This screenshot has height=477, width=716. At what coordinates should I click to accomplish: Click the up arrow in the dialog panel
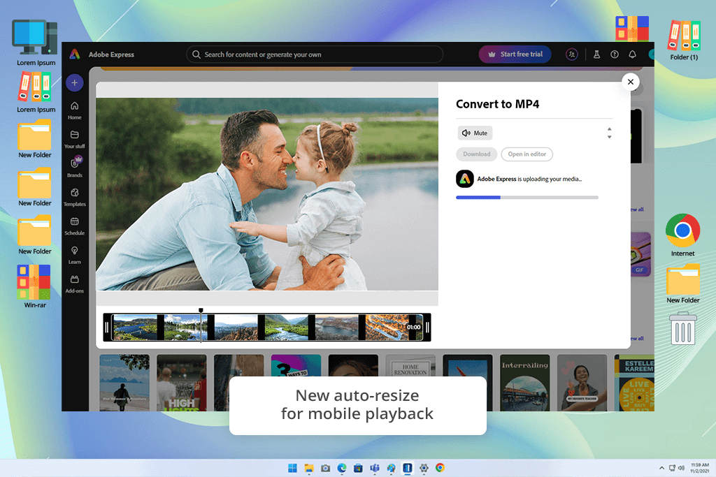609,129
